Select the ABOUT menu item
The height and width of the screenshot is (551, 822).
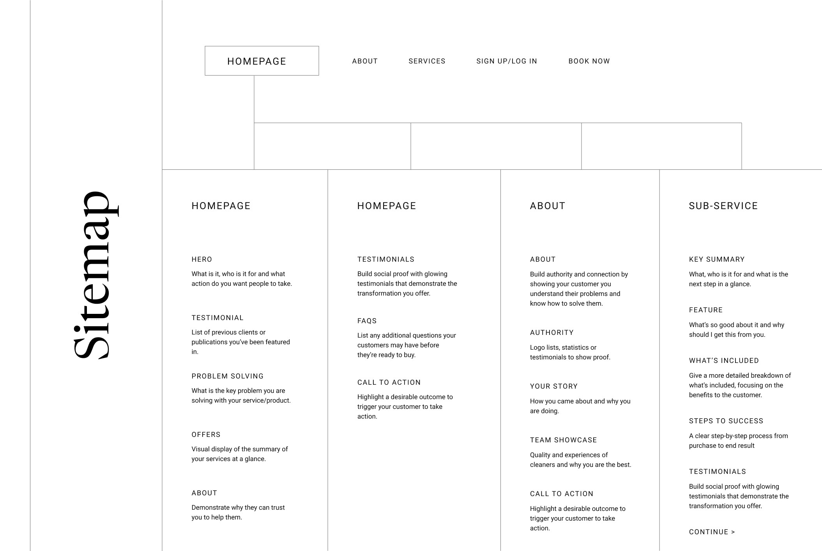364,61
